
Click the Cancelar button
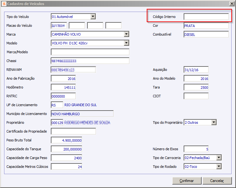(217, 181)
